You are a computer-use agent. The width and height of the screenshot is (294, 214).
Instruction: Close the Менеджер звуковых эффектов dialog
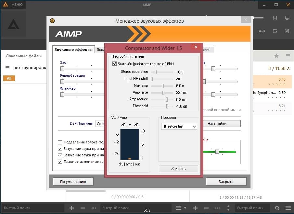point(246,20)
